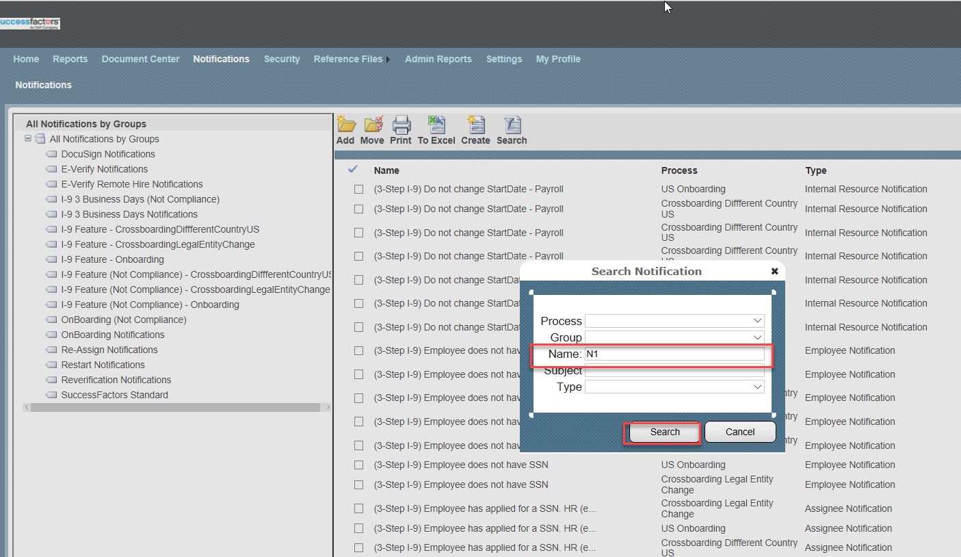This screenshot has height=557, width=961.
Task: Go to the Home menu
Action: click(x=26, y=59)
